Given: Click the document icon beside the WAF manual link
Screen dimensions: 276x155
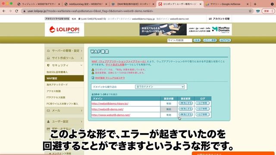Looking at the screenshot, I should (93, 77).
